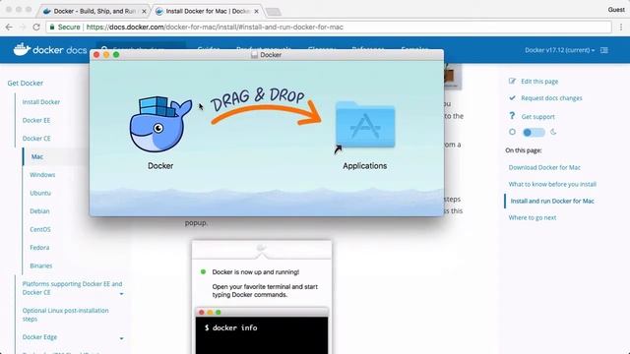Select Windows in sidebar

pos(42,175)
